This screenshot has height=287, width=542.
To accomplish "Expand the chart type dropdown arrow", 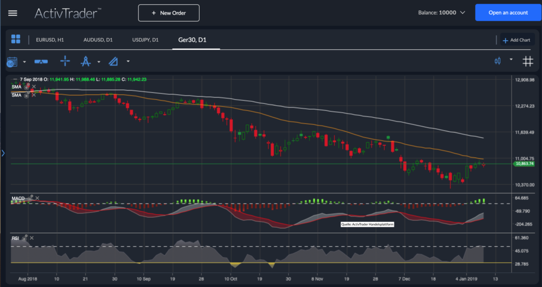I will coord(511,60).
